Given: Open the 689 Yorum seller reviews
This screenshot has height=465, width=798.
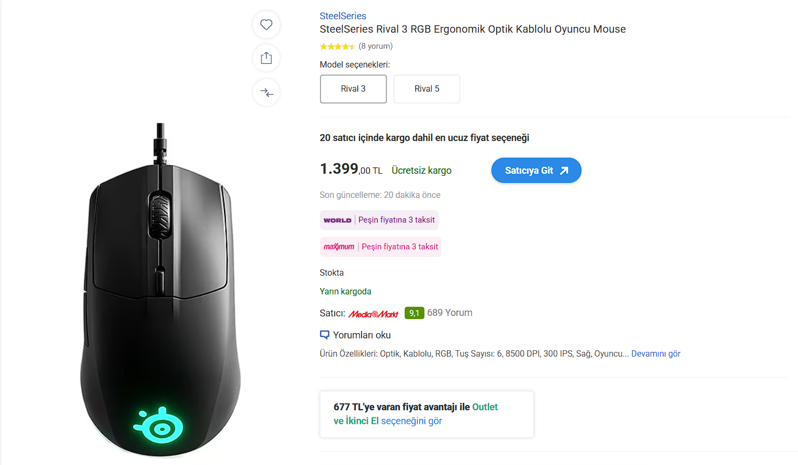Looking at the screenshot, I should (450, 313).
